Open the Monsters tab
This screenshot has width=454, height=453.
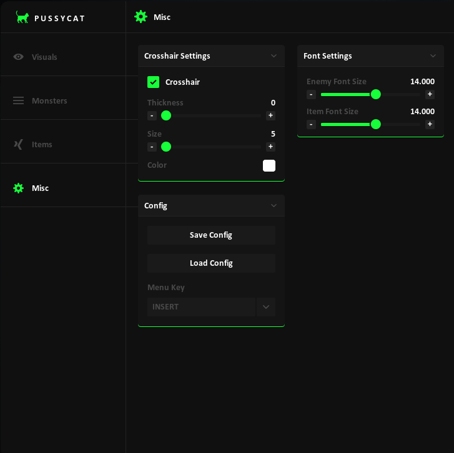pyautogui.click(x=49, y=100)
